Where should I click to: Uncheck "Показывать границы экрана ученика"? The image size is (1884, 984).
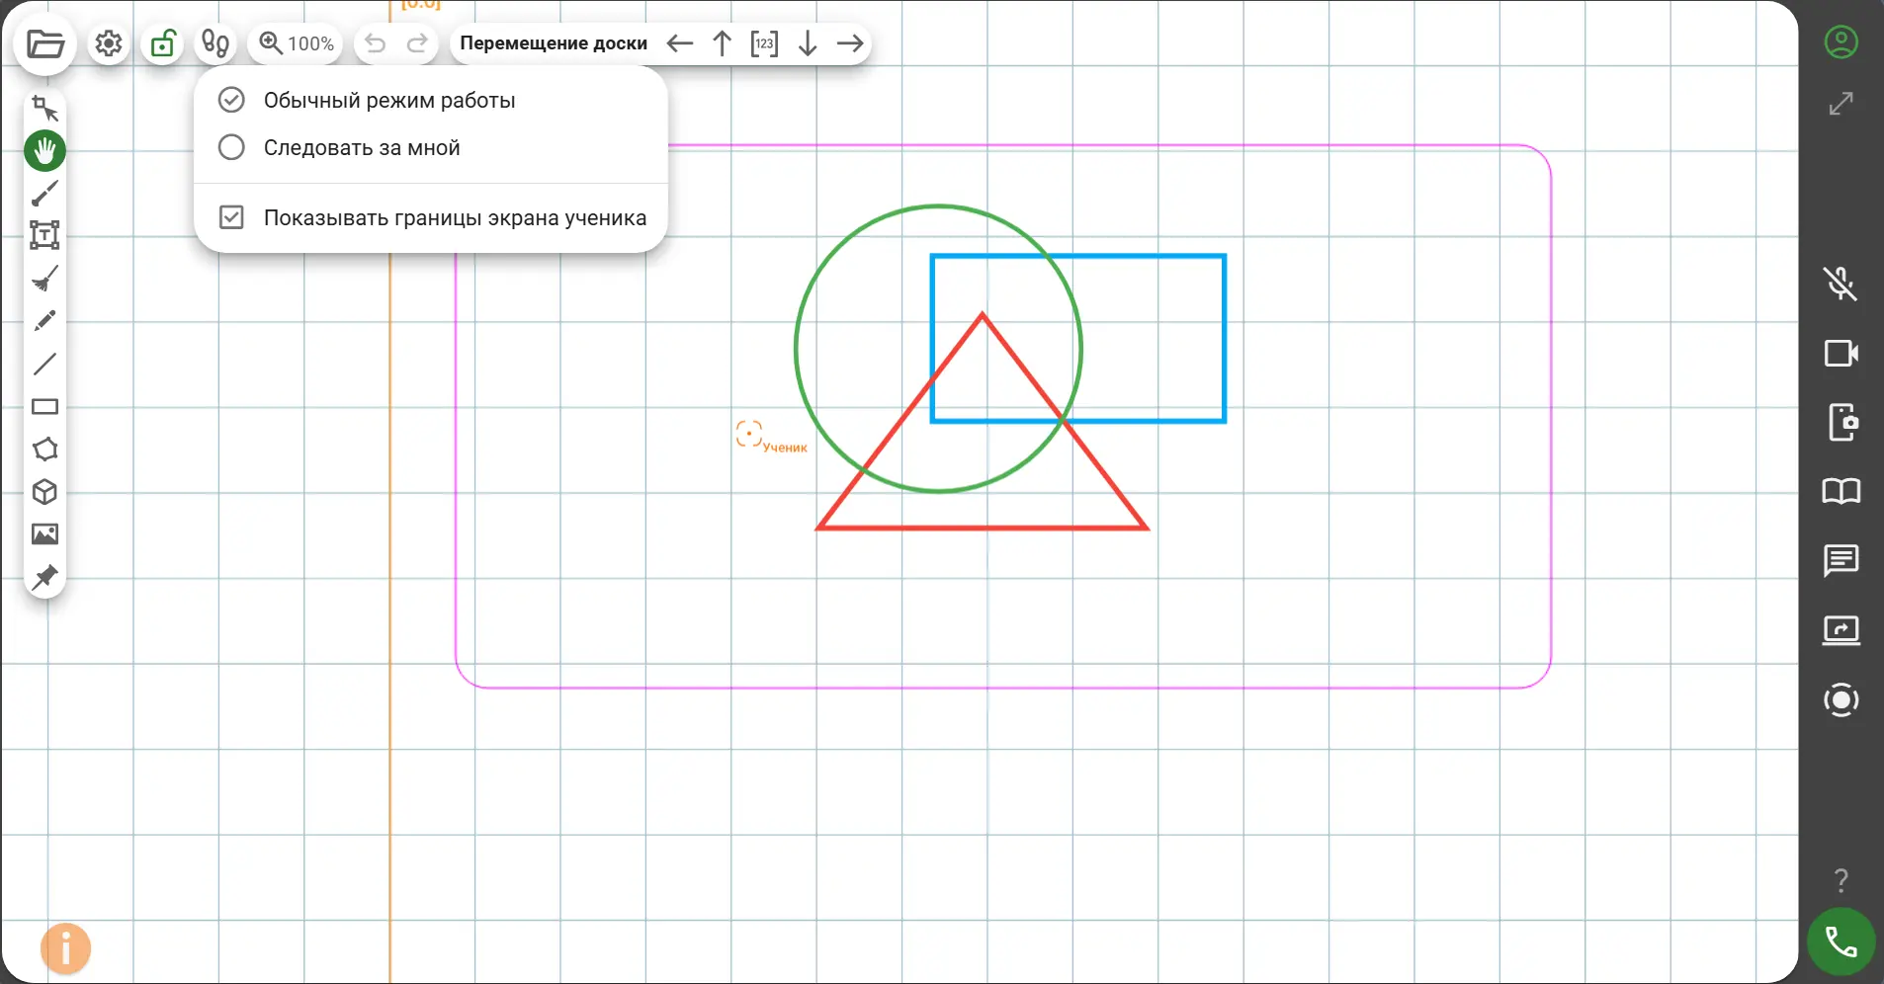[x=231, y=217]
